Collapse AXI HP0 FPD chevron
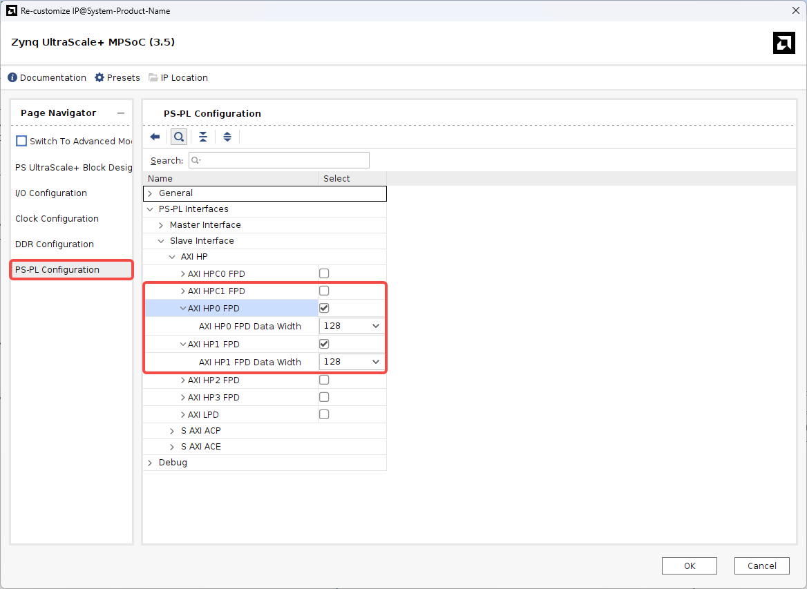Viewport: 807px width, 589px height. (182, 309)
